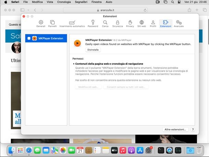Show the tab overview icon

205,10
